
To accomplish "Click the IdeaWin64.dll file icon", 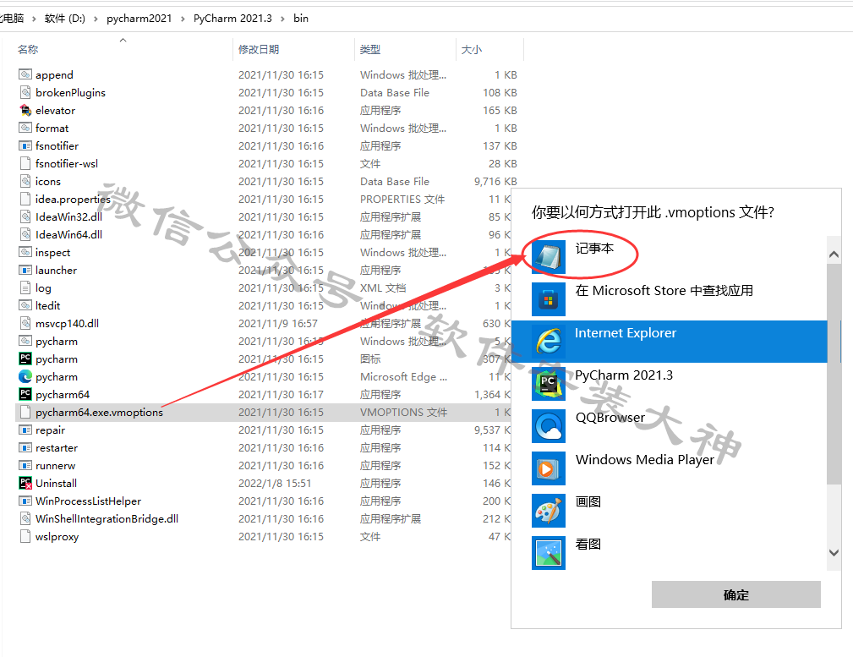I will pos(25,234).
